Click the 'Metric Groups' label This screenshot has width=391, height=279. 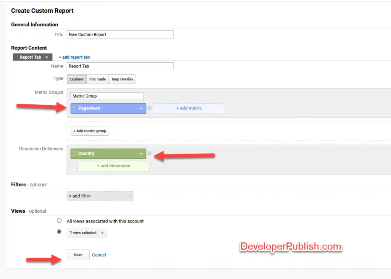[x=49, y=92]
